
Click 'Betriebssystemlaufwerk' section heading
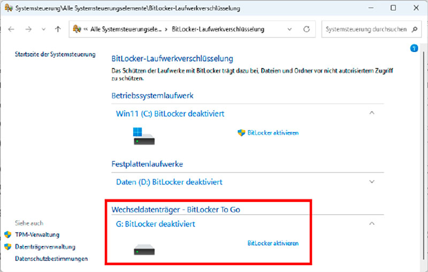coord(152,96)
